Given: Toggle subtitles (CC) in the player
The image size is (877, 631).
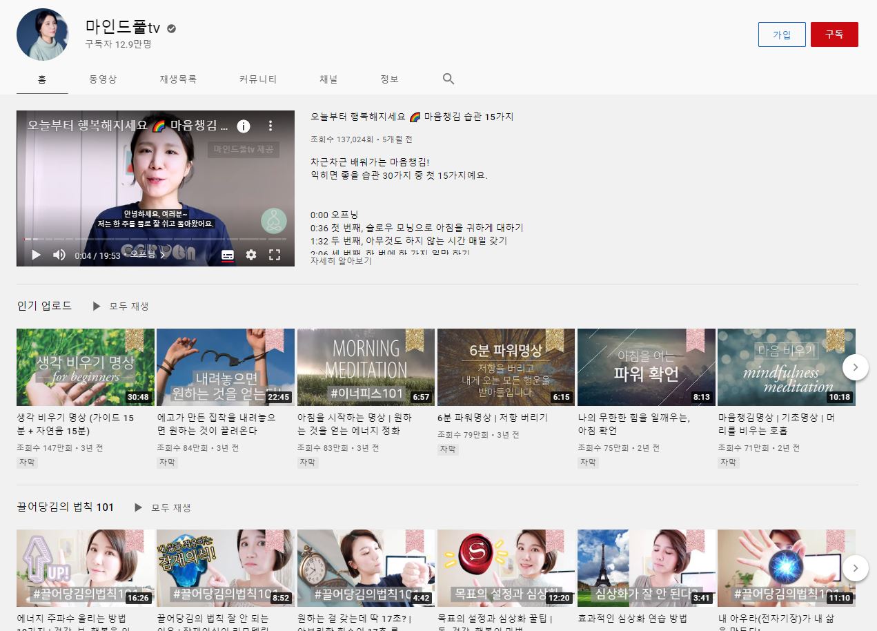Looking at the screenshot, I should 228,255.
